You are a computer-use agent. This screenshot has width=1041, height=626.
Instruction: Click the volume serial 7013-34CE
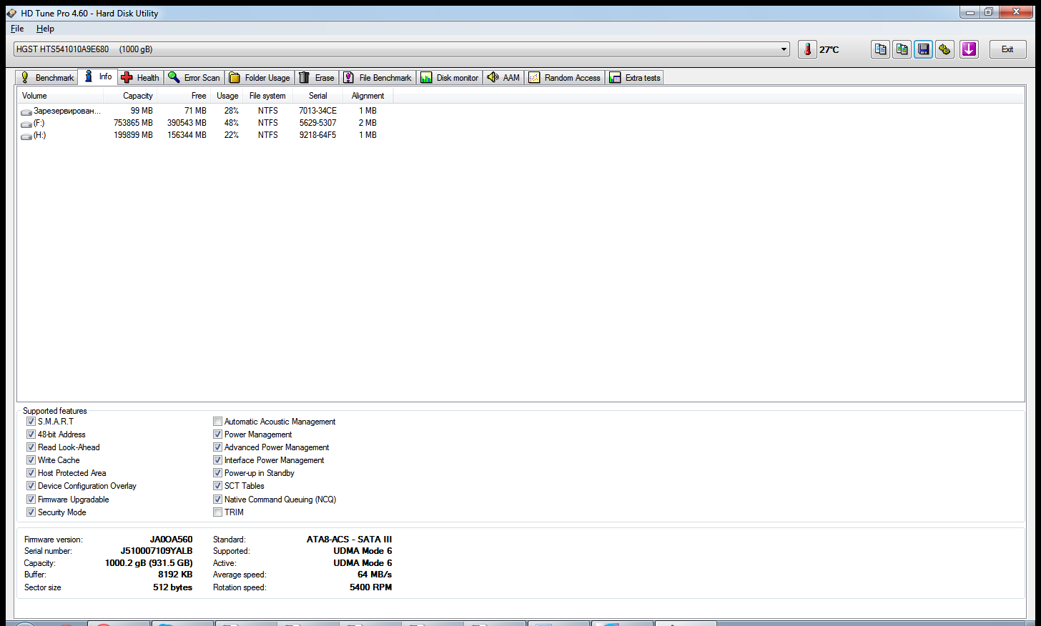click(317, 111)
